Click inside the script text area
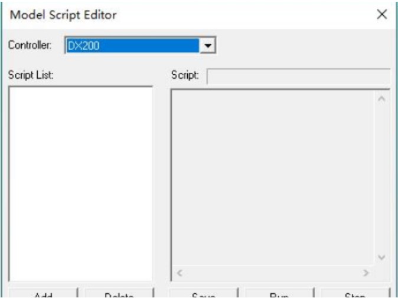 273,178
